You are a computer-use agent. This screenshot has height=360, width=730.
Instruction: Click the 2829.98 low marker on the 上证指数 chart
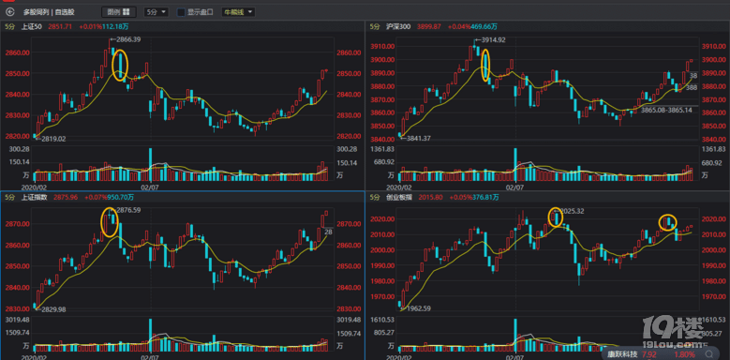[53, 308]
